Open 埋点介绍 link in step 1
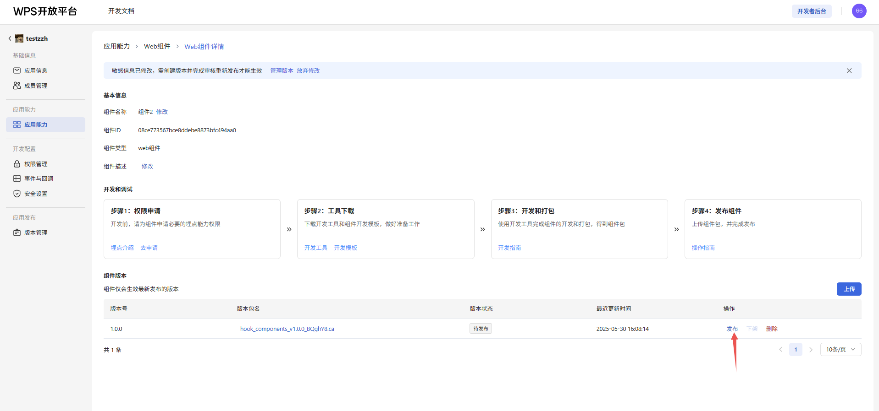This screenshot has height=411, width=879. pyautogui.click(x=122, y=248)
